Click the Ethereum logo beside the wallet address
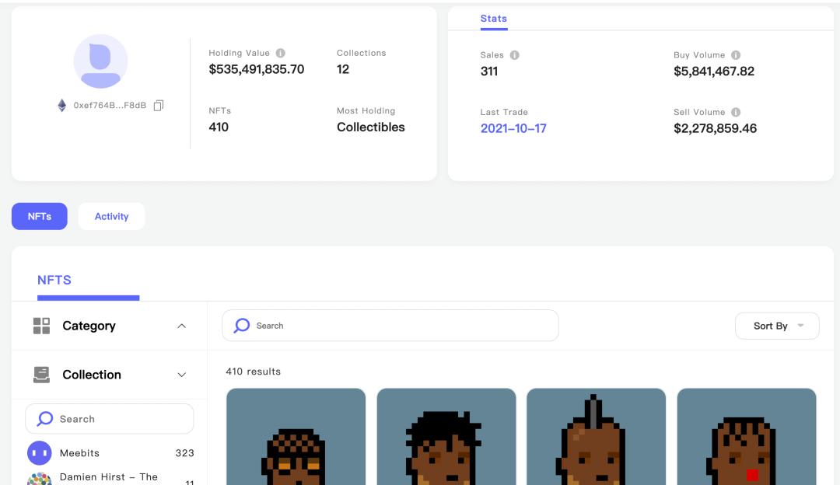The height and width of the screenshot is (485, 840). [62, 106]
